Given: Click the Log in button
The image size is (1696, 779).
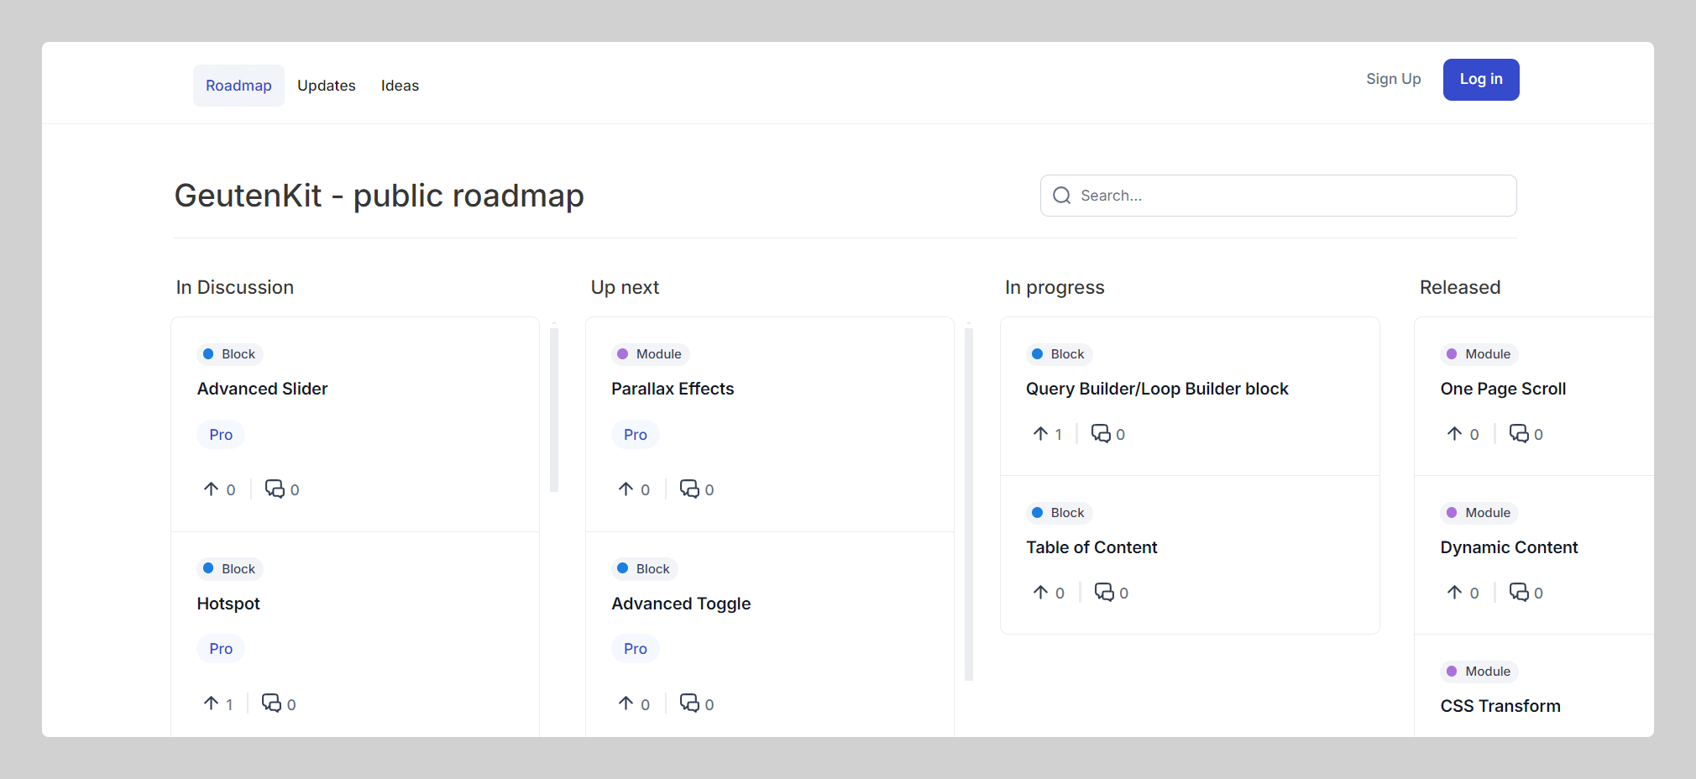Looking at the screenshot, I should coord(1481,80).
